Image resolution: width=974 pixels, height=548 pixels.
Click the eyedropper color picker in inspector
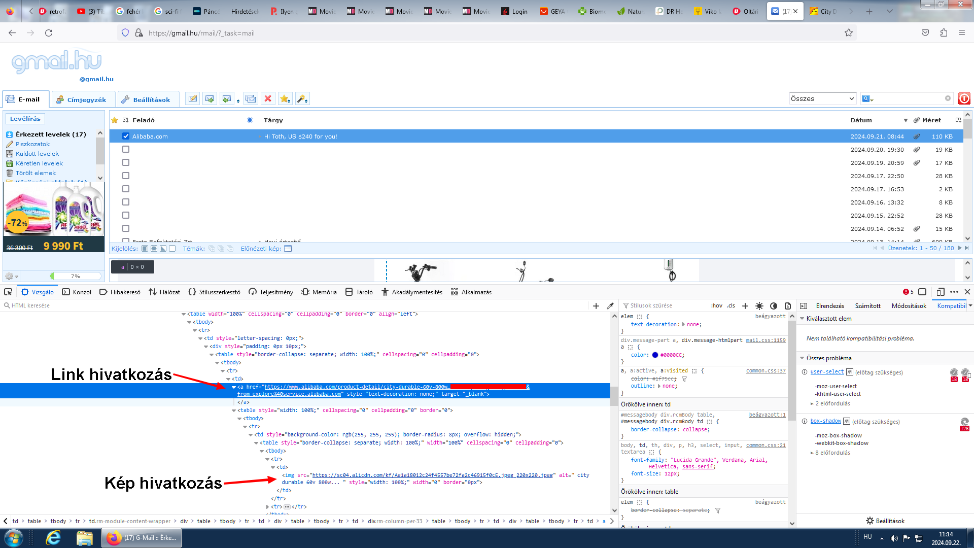point(610,306)
